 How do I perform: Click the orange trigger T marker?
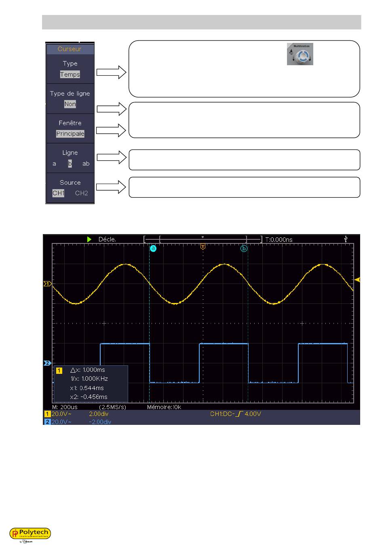click(x=203, y=246)
